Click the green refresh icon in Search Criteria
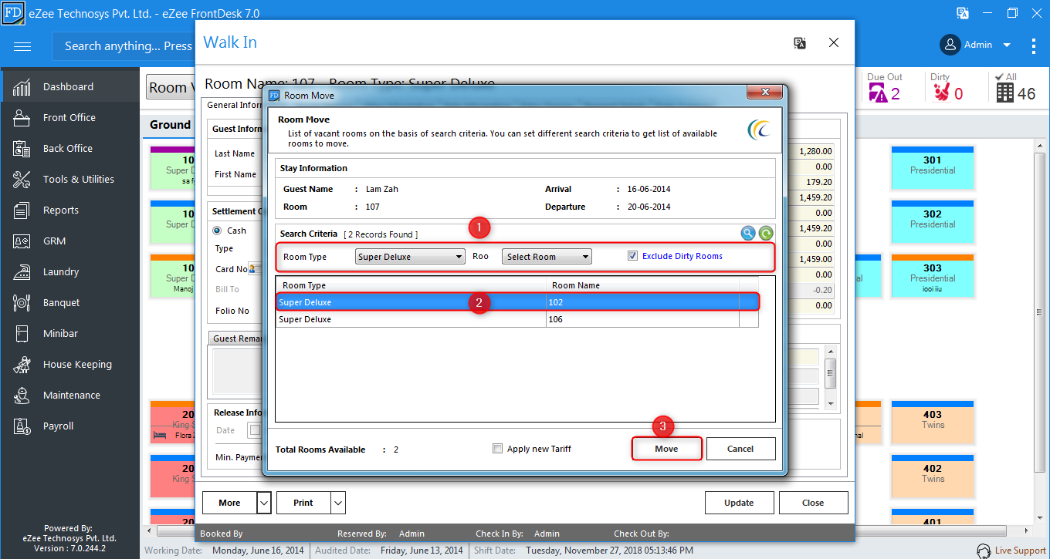 coord(766,234)
